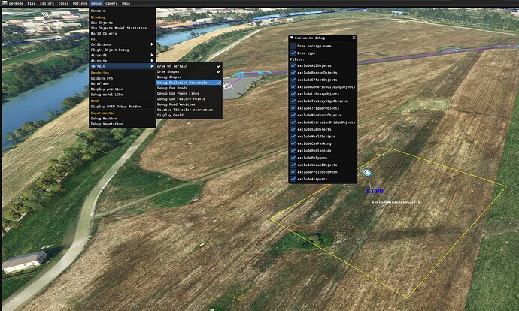Select Disable TIN color correction

(x=189, y=110)
